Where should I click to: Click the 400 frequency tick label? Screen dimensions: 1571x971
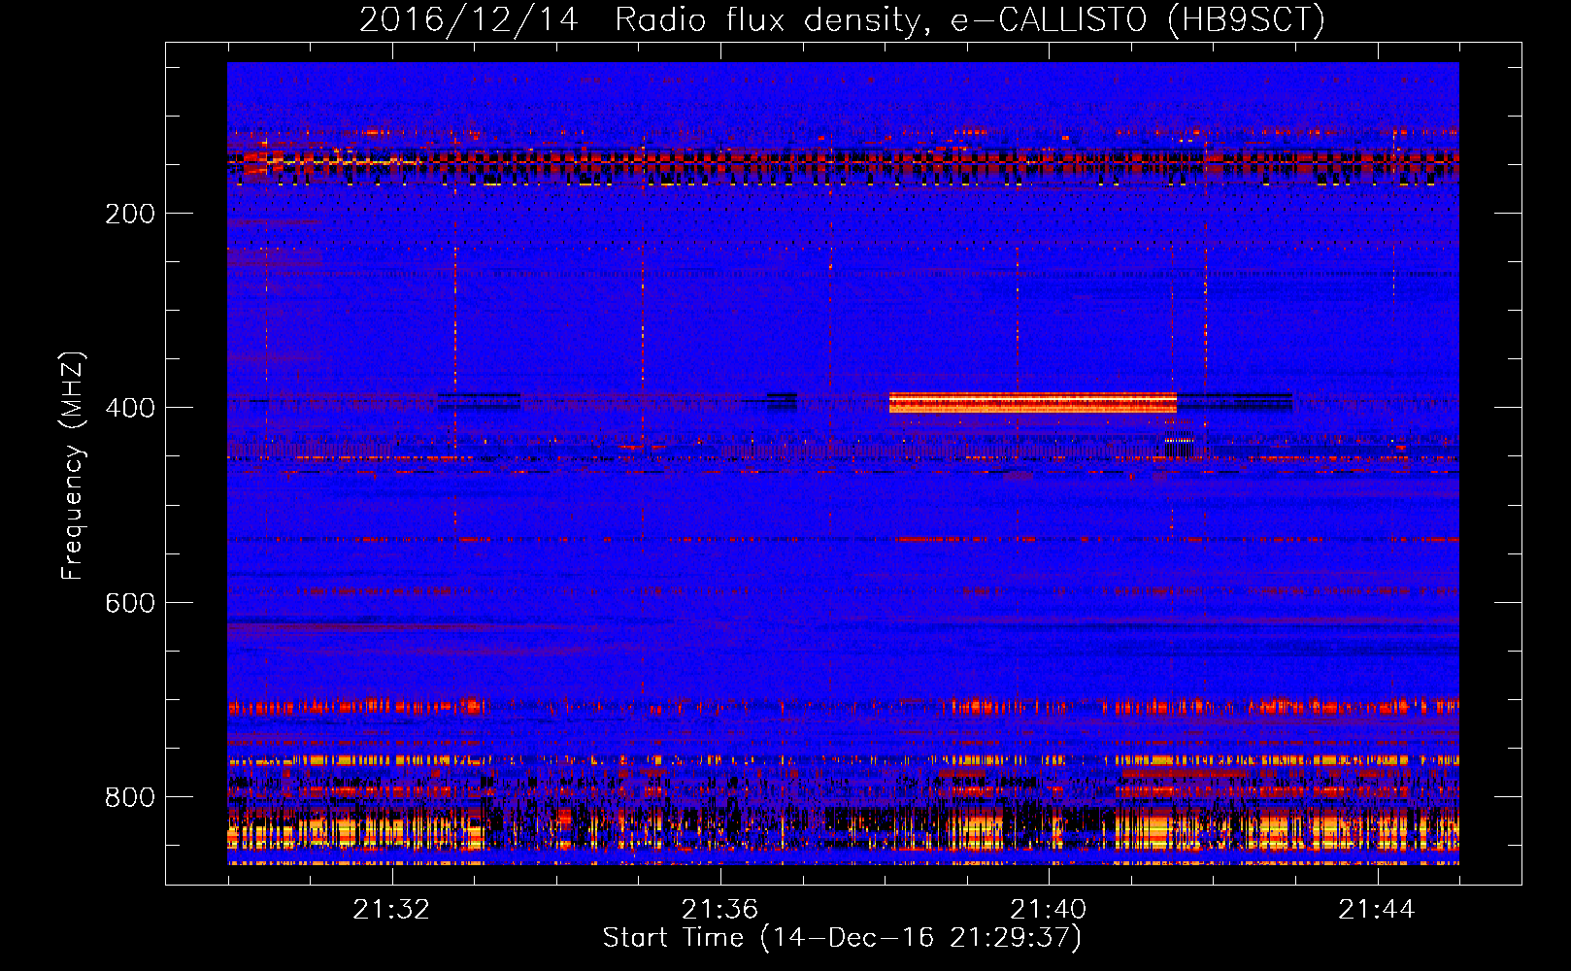130,408
